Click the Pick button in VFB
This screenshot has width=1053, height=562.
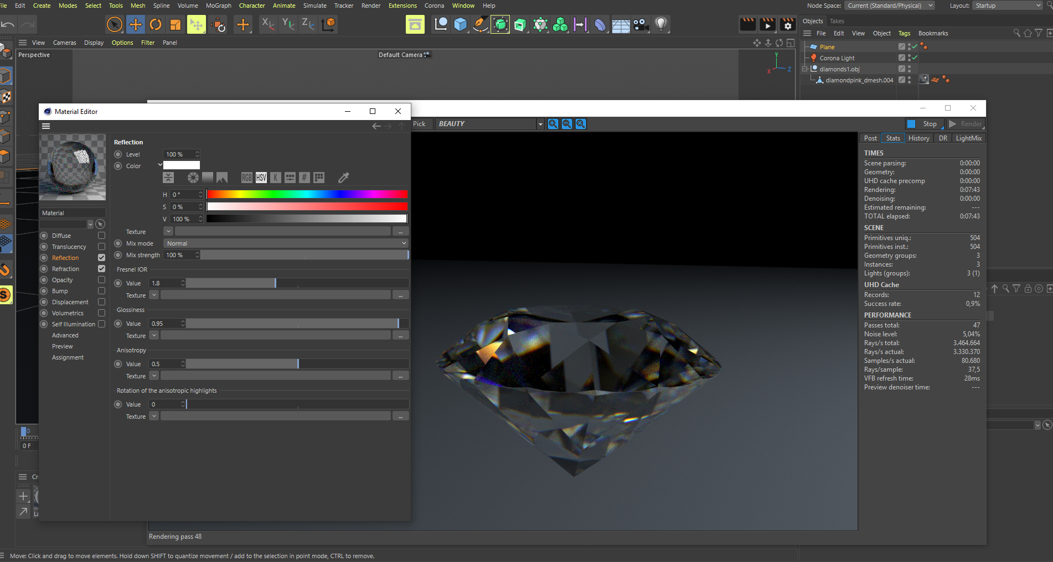tap(419, 124)
